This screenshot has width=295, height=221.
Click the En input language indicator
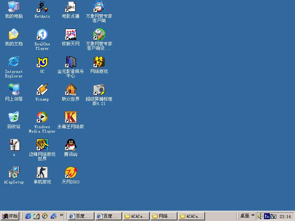coord(267,216)
